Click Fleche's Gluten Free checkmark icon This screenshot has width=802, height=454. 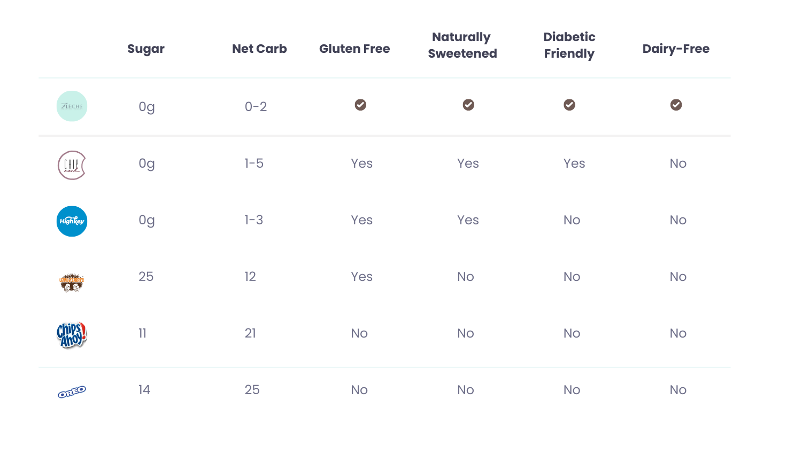tap(360, 105)
